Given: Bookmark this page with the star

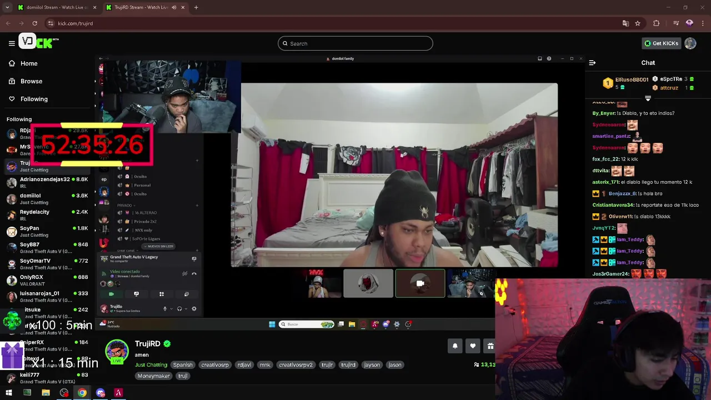Looking at the screenshot, I should (638, 23).
